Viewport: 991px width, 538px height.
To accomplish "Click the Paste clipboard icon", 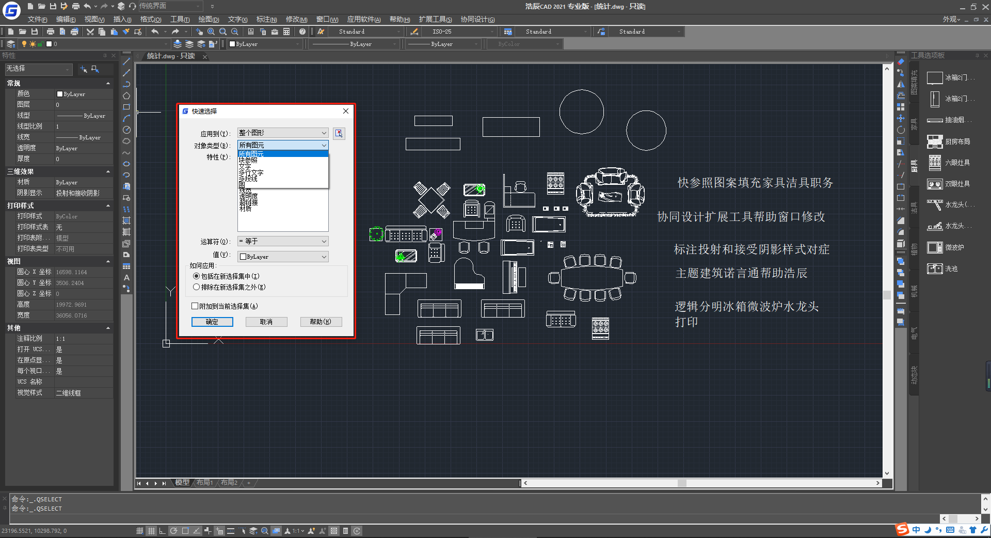I will tap(114, 31).
